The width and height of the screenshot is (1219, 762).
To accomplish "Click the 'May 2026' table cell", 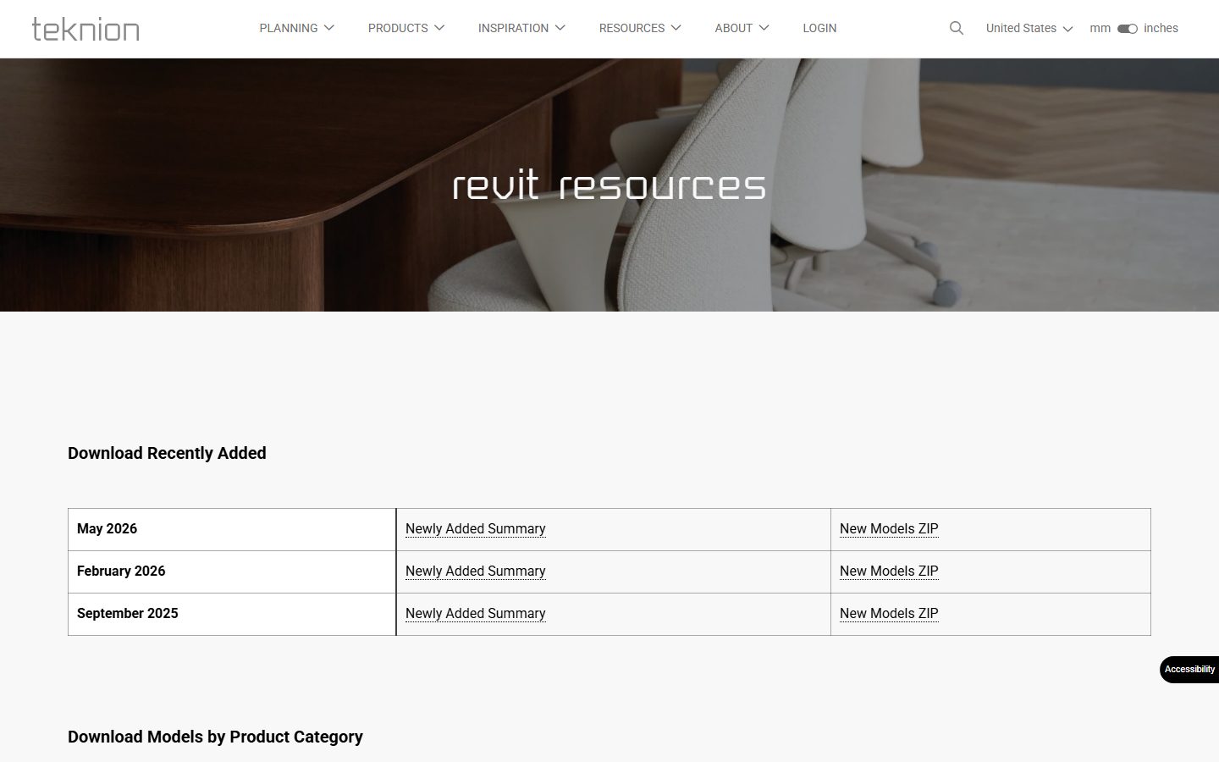I will pos(232,529).
